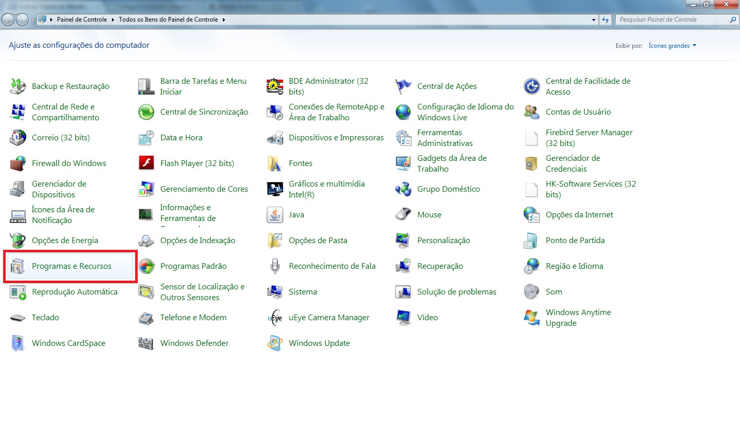This screenshot has height=442, width=740.
Task: Open Personalização item
Action: coord(443,241)
